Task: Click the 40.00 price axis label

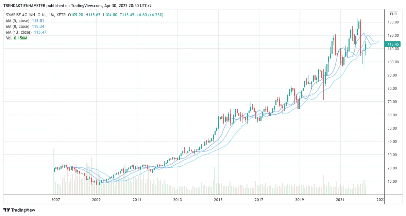Action: click(x=393, y=142)
